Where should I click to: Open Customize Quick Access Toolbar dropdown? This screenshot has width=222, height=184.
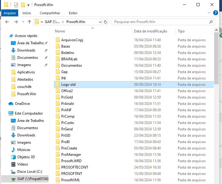[x=28, y=5]
